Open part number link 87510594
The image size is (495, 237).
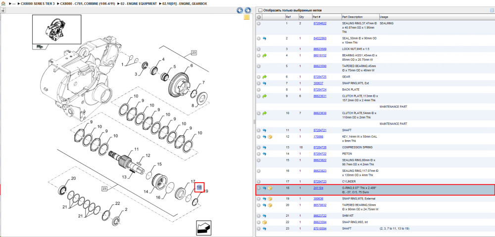pos(320,229)
